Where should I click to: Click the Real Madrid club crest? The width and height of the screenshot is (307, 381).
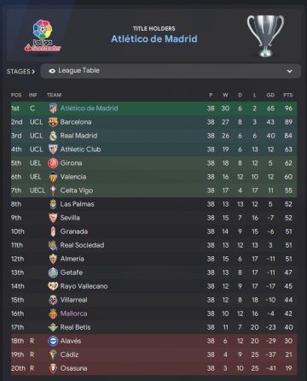[53, 136]
